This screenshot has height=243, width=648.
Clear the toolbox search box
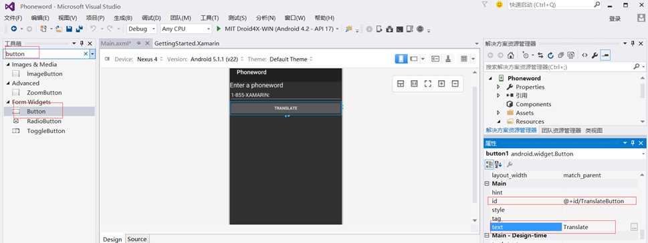[x=86, y=53]
